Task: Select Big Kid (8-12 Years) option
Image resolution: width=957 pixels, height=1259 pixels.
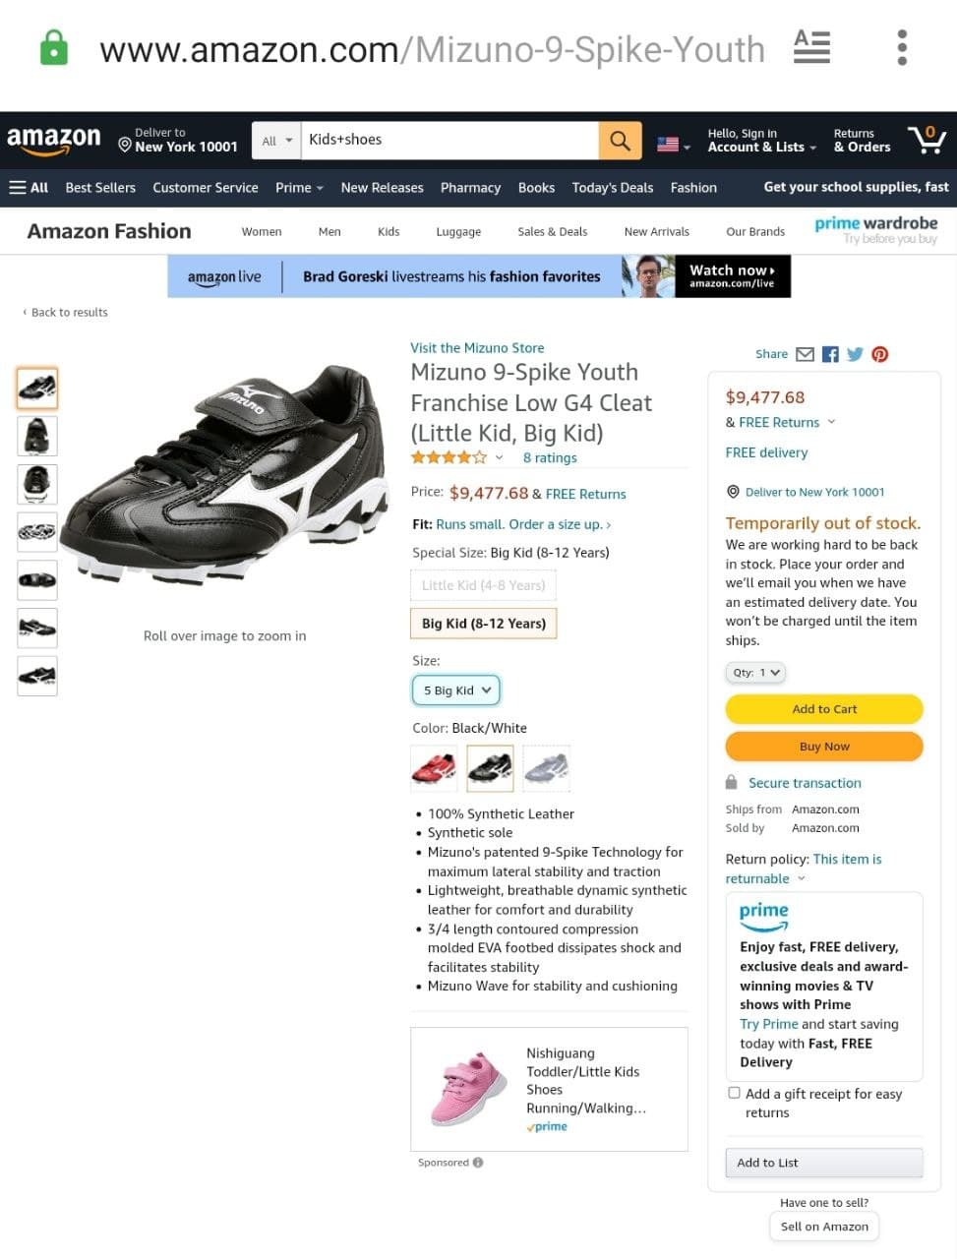Action: coord(484,624)
